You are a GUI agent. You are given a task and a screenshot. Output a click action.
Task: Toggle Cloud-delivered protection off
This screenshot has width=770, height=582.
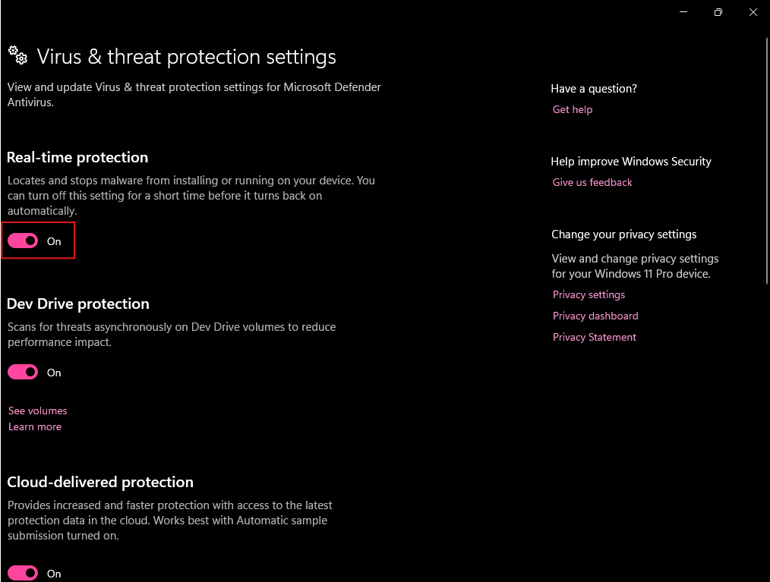23,573
